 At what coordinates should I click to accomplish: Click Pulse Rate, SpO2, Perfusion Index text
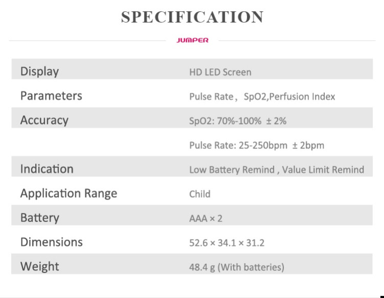point(262,96)
